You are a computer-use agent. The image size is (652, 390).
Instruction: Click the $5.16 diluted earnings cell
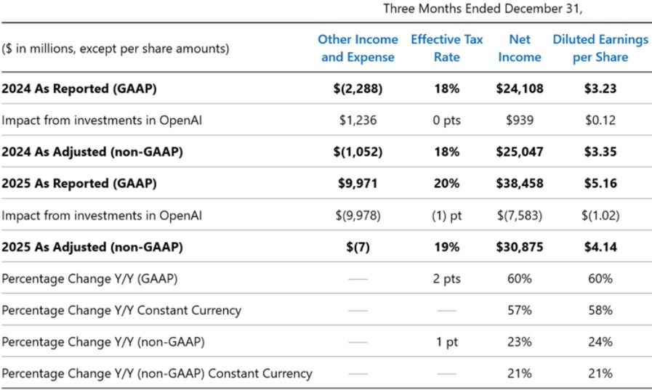pyautogui.click(x=600, y=184)
